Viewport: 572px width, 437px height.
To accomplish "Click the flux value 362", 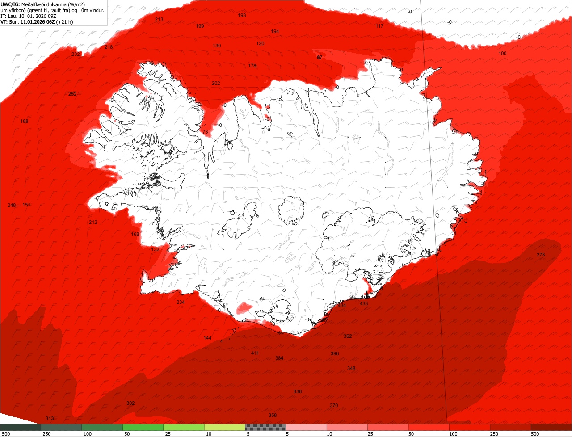I will (x=348, y=336).
